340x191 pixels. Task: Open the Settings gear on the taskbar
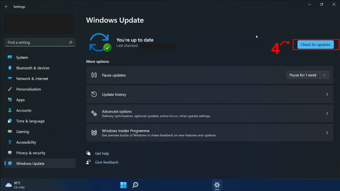coord(217,185)
